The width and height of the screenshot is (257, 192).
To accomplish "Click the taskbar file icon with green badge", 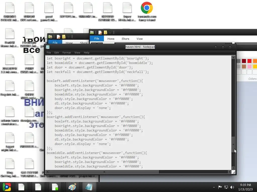I will [x=55, y=187].
